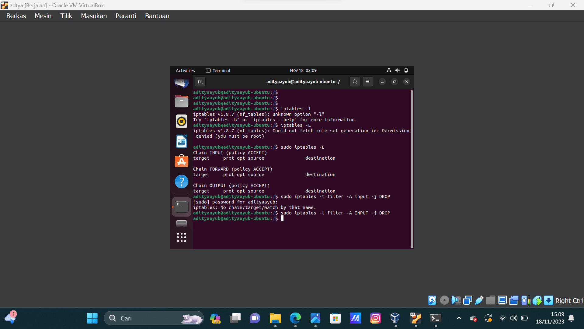Open Help from the Ubuntu dock
The height and width of the screenshot is (329, 584).
(x=182, y=182)
